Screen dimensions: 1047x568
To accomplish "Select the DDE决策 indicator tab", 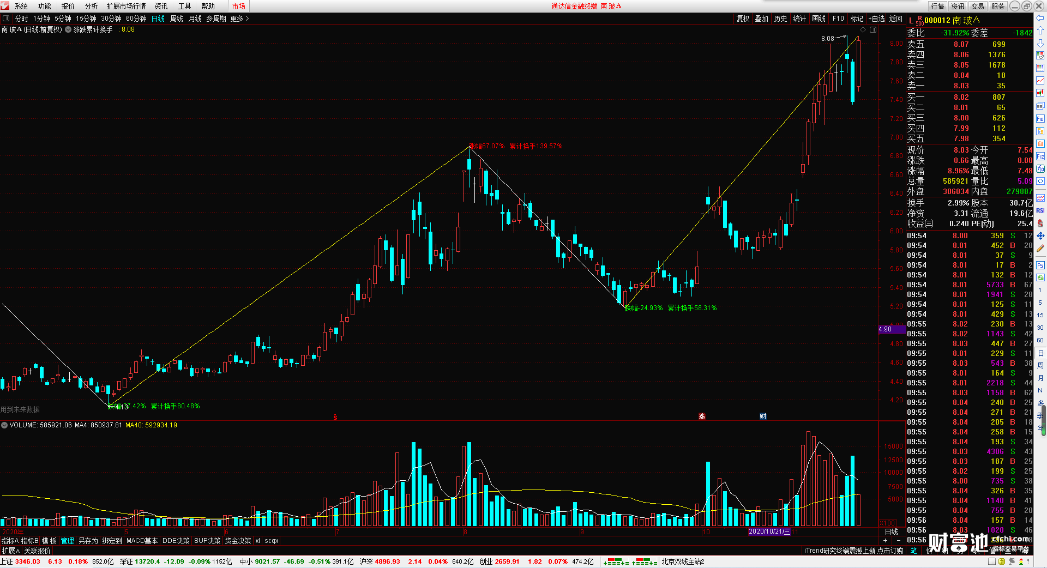I will (176, 541).
